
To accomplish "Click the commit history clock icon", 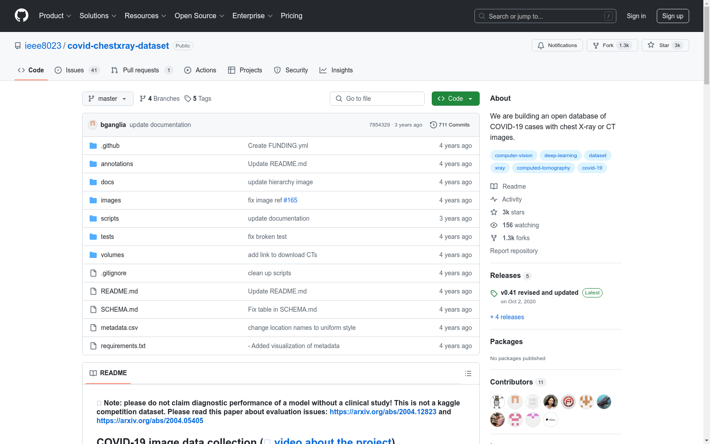I will coord(434,125).
